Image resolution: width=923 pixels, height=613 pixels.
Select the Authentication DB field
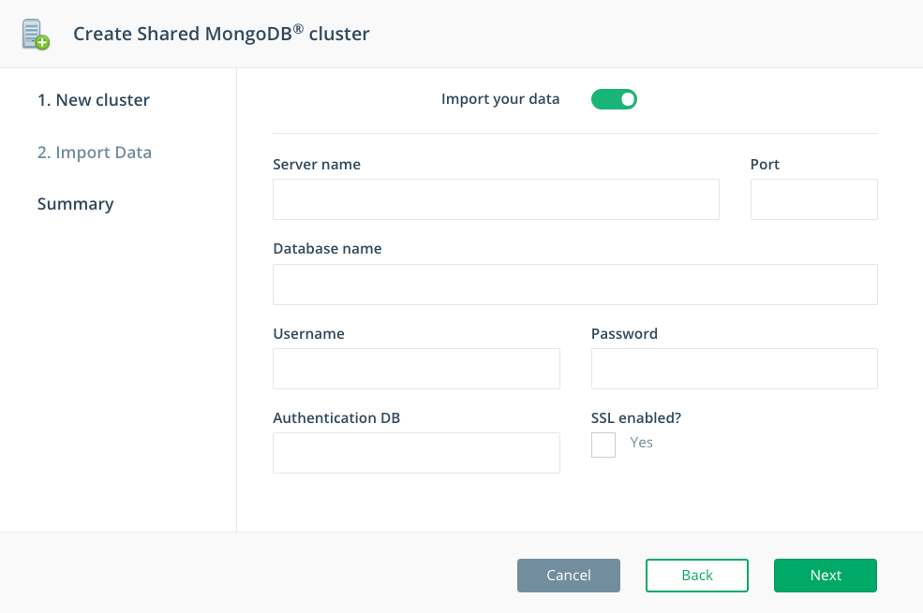[416, 453]
